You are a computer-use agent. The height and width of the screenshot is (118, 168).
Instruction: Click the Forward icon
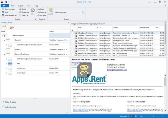(38, 16)
